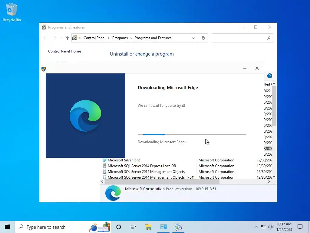Viewport: 310px width, 233px height.
Task: Expand the chevron after Control Panel breadcrumb
Action: [109, 38]
